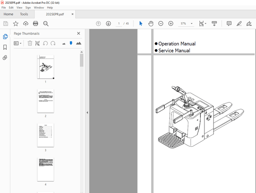256x193 pixels.
Task: Open the Bookmarks panel
Action: point(5,47)
